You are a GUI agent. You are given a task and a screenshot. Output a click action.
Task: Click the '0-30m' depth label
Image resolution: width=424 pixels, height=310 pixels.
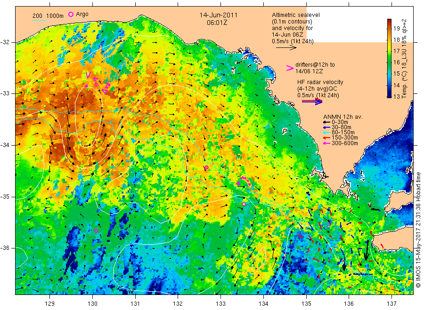point(340,122)
